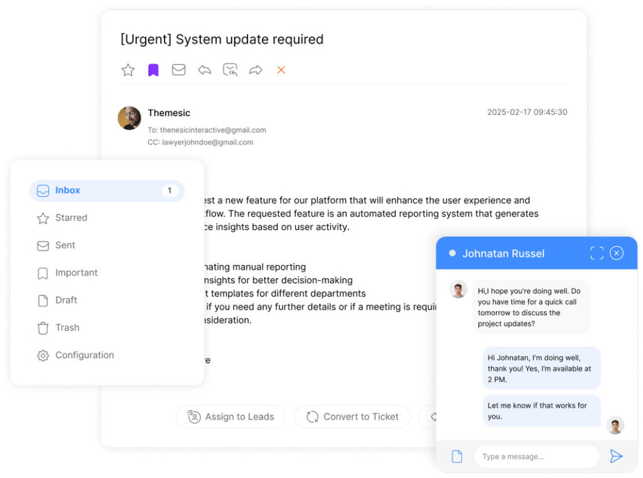Screen dimensions: 643x478
Task: Star the urgent system update email
Action: pyautogui.click(x=128, y=70)
